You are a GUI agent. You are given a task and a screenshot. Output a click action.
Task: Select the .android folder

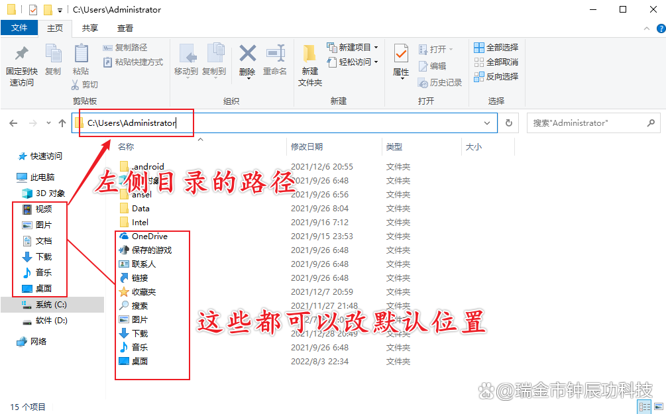pyautogui.click(x=142, y=166)
